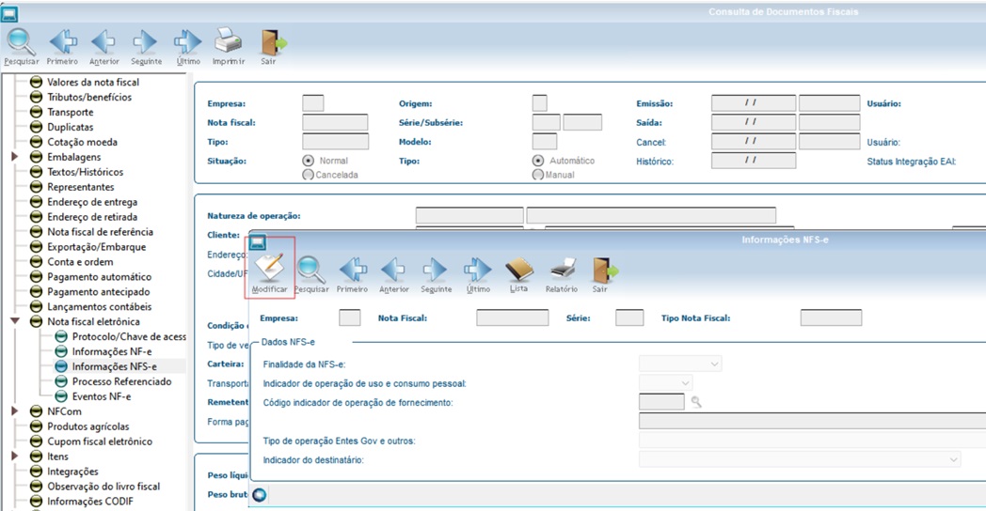This screenshot has width=986, height=511.
Task: Select Textos/Históricos tree item
Action: click(x=86, y=172)
